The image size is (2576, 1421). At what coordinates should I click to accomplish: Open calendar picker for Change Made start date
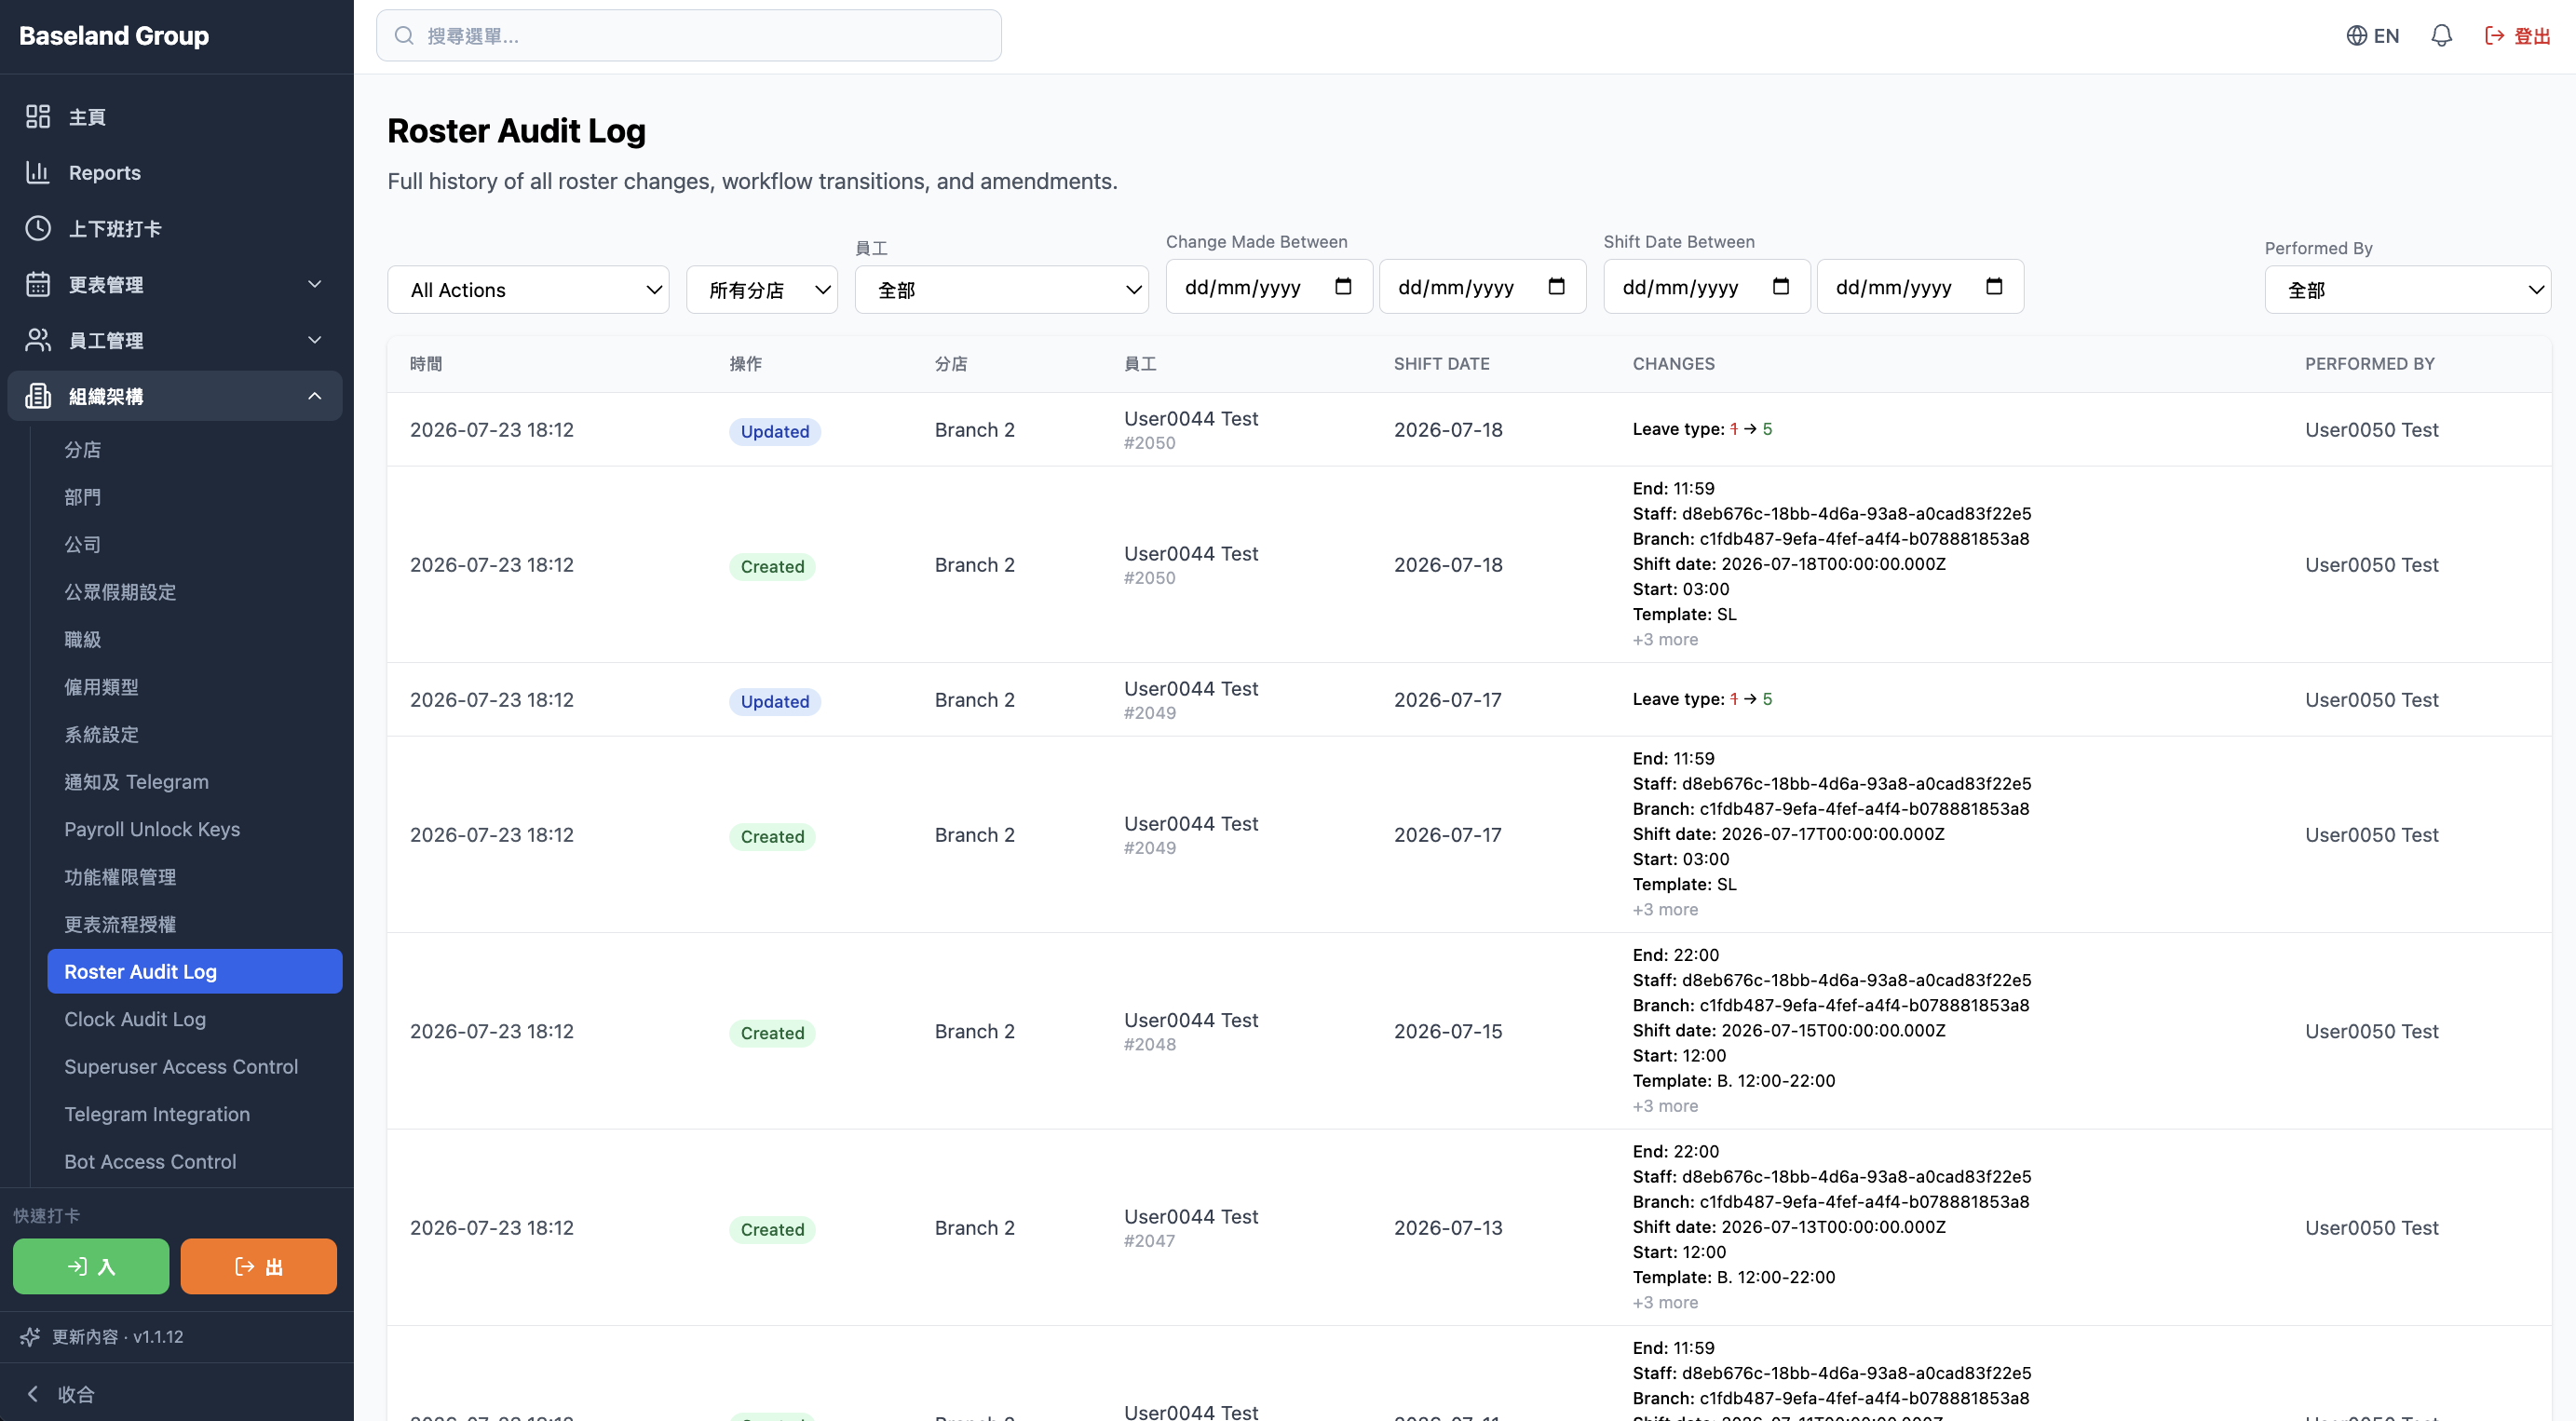pyautogui.click(x=1343, y=287)
